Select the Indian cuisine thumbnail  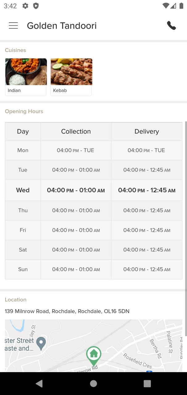click(x=26, y=77)
